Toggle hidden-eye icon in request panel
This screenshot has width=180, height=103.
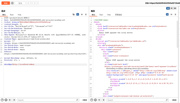74,14
